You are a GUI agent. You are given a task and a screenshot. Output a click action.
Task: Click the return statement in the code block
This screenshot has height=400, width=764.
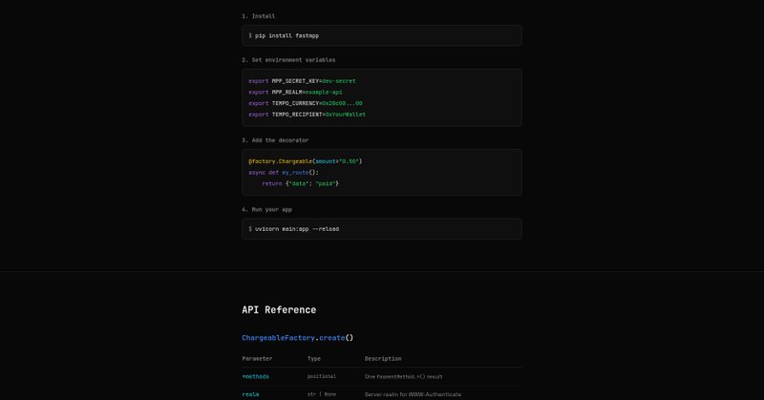(300, 183)
